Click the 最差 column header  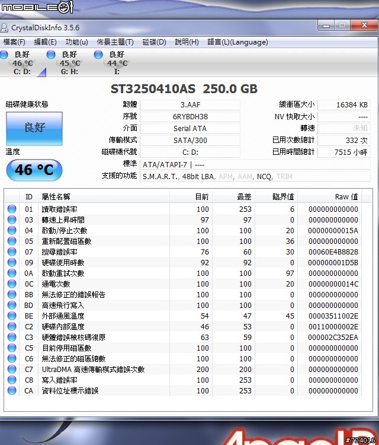234,196
